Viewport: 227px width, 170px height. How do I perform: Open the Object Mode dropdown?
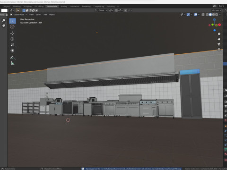tap(18, 15)
